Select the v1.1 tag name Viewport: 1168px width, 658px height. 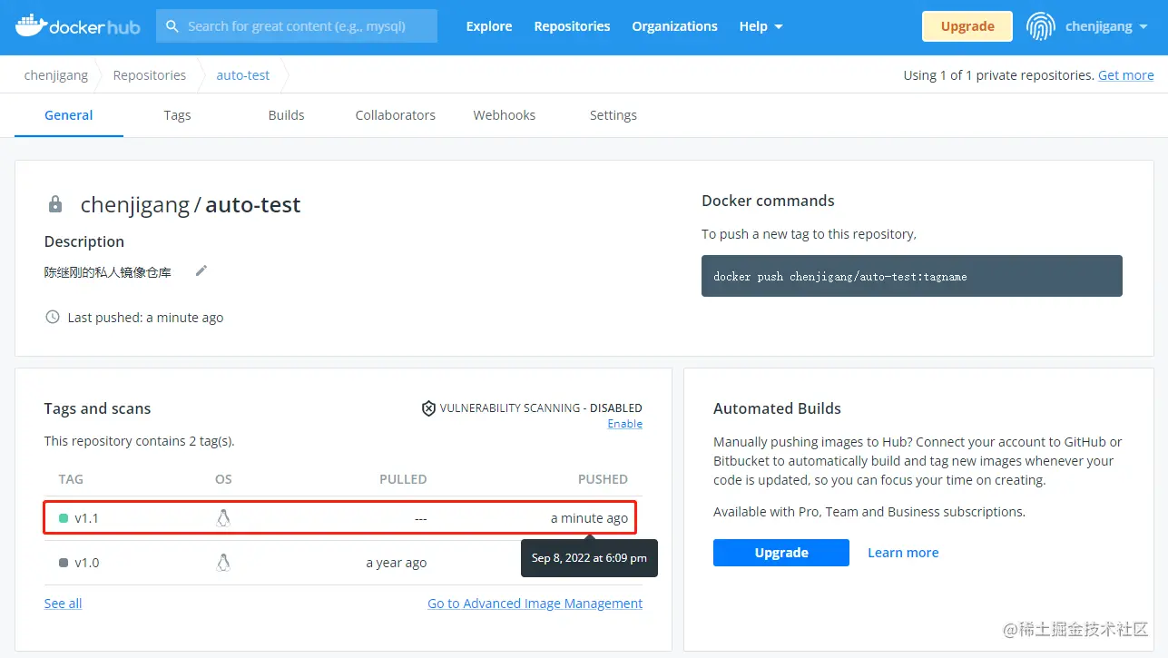coord(86,518)
